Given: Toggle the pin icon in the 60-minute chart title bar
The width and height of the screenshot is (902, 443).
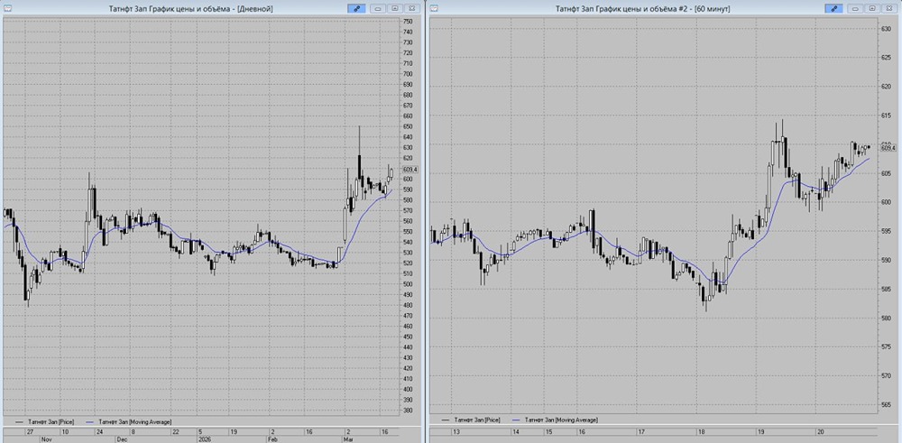Looking at the screenshot, I should pos(833,9).
